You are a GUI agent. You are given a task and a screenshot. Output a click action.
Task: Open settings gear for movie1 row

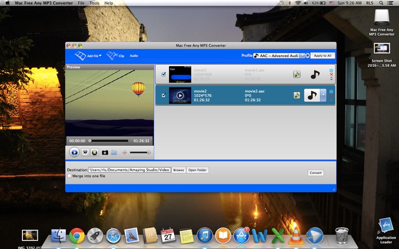pyautogui.click(x=331, y=71)
